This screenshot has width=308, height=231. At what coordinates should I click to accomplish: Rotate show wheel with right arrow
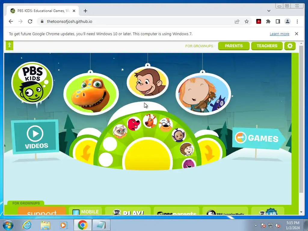pos(209,153)
